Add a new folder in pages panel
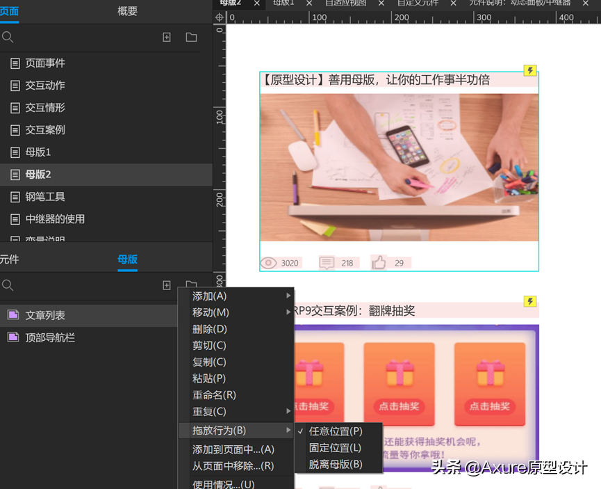 (191, 38)
